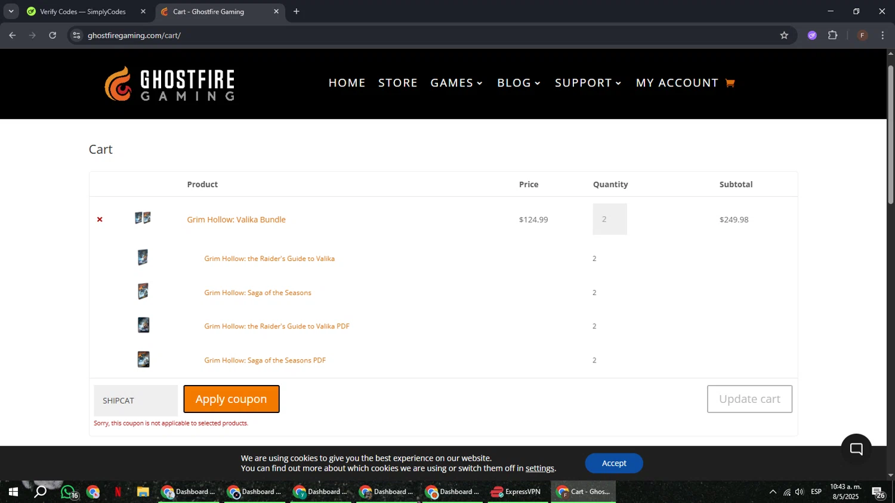895x503 pixels.
Task: Open the live chat bubble icon
Action: (856, 449)
